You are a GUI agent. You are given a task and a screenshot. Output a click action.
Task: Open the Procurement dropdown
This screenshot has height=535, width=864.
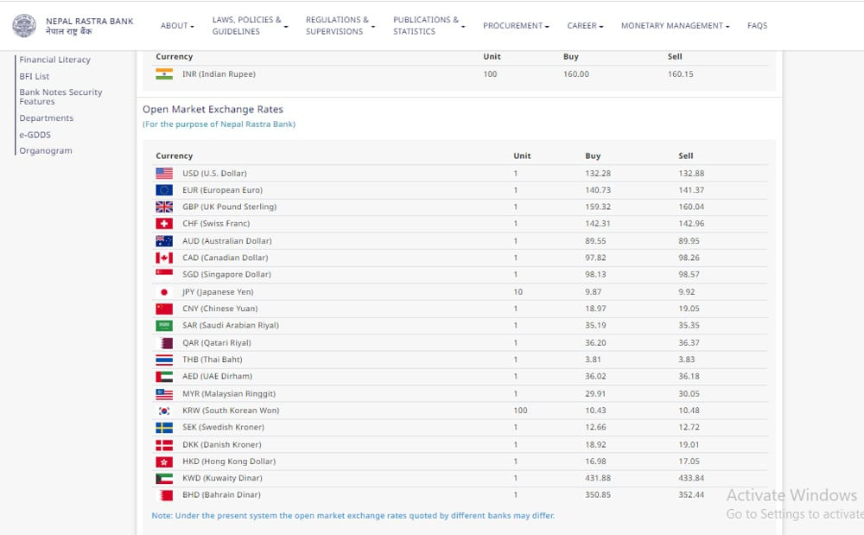(x=516, y=26)
